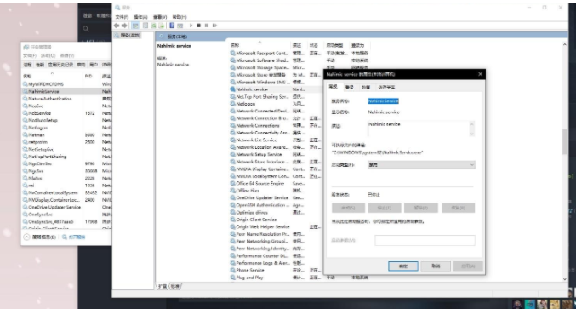Switch to the 登录 tab in properties dialog
The image size is (576, 309).
coord(350,87)
